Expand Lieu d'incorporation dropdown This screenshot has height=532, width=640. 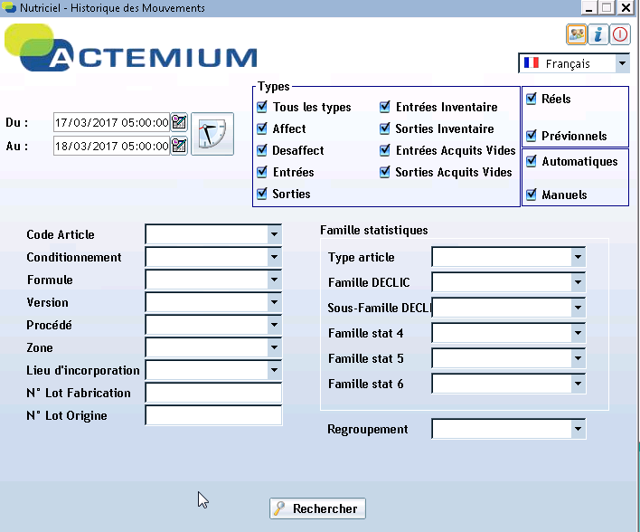(274, 370)
